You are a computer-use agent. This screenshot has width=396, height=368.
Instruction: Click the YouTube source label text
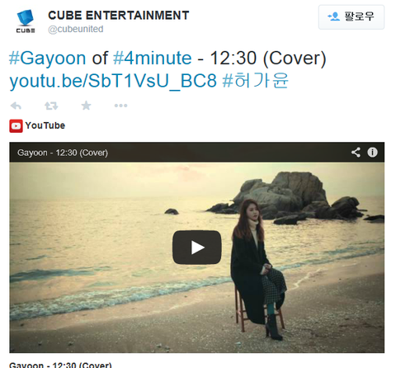[45, 125]
